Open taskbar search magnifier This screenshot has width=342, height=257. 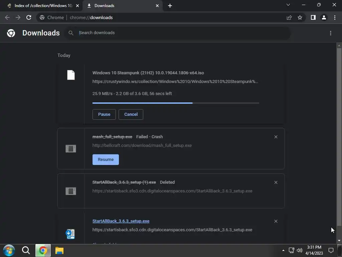[26, 250]
